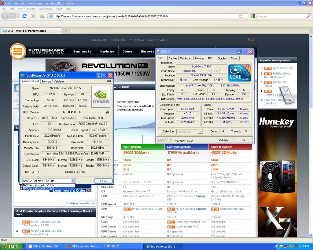Click the '40257 3DMarks' fastest score text
The height and width of the screenshot is (250, 313).
click(x=224, y=153)
